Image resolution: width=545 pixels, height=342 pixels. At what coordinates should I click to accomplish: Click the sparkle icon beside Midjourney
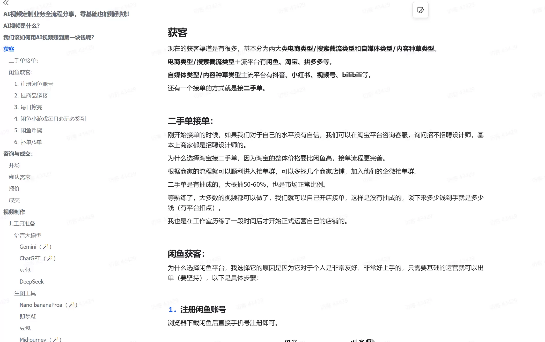56,339
